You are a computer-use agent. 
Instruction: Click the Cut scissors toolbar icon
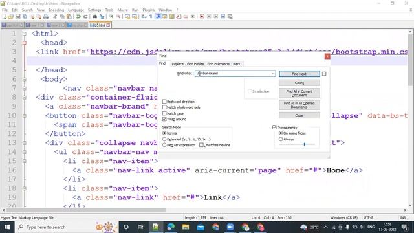pyautogui.click(x=55, y=16)
